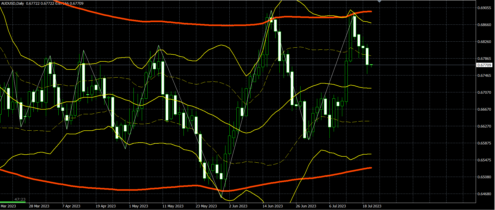This screenshot has width=495, height=210.
Task: Click the 0.69055 price axis label
Action: click(484, 8)
